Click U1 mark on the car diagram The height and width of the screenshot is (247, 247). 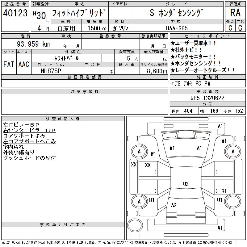(x=220, y=200)
